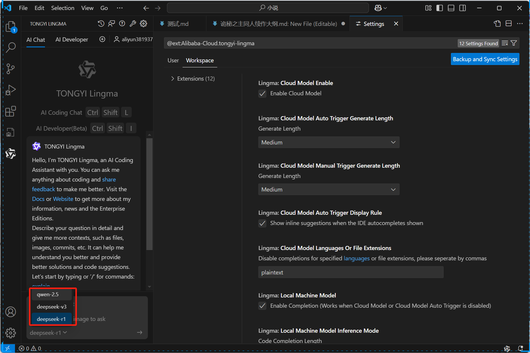Switch to Workspace settings tab
The image size is (530, 353).
pos(200,61)
